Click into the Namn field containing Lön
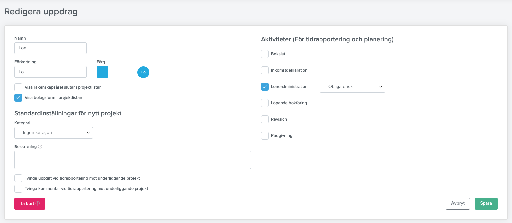Image resolution: width=512 pixels, height=223 pixels. point(51,48)
